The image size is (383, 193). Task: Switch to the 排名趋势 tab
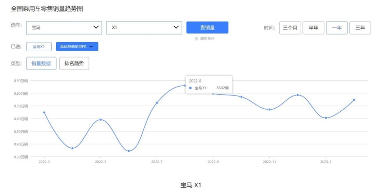pyautogui.click(x=74, y=63)
